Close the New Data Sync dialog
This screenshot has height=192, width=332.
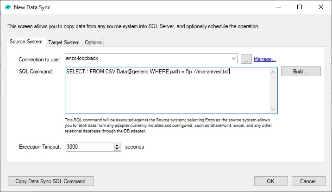[x=321, y=7]
